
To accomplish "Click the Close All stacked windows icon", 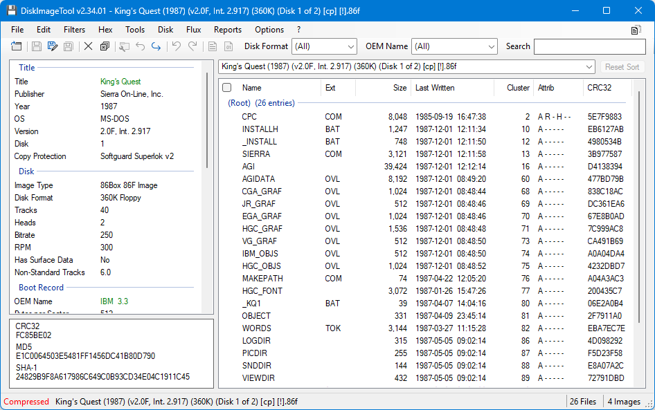I will coord(105,47).
